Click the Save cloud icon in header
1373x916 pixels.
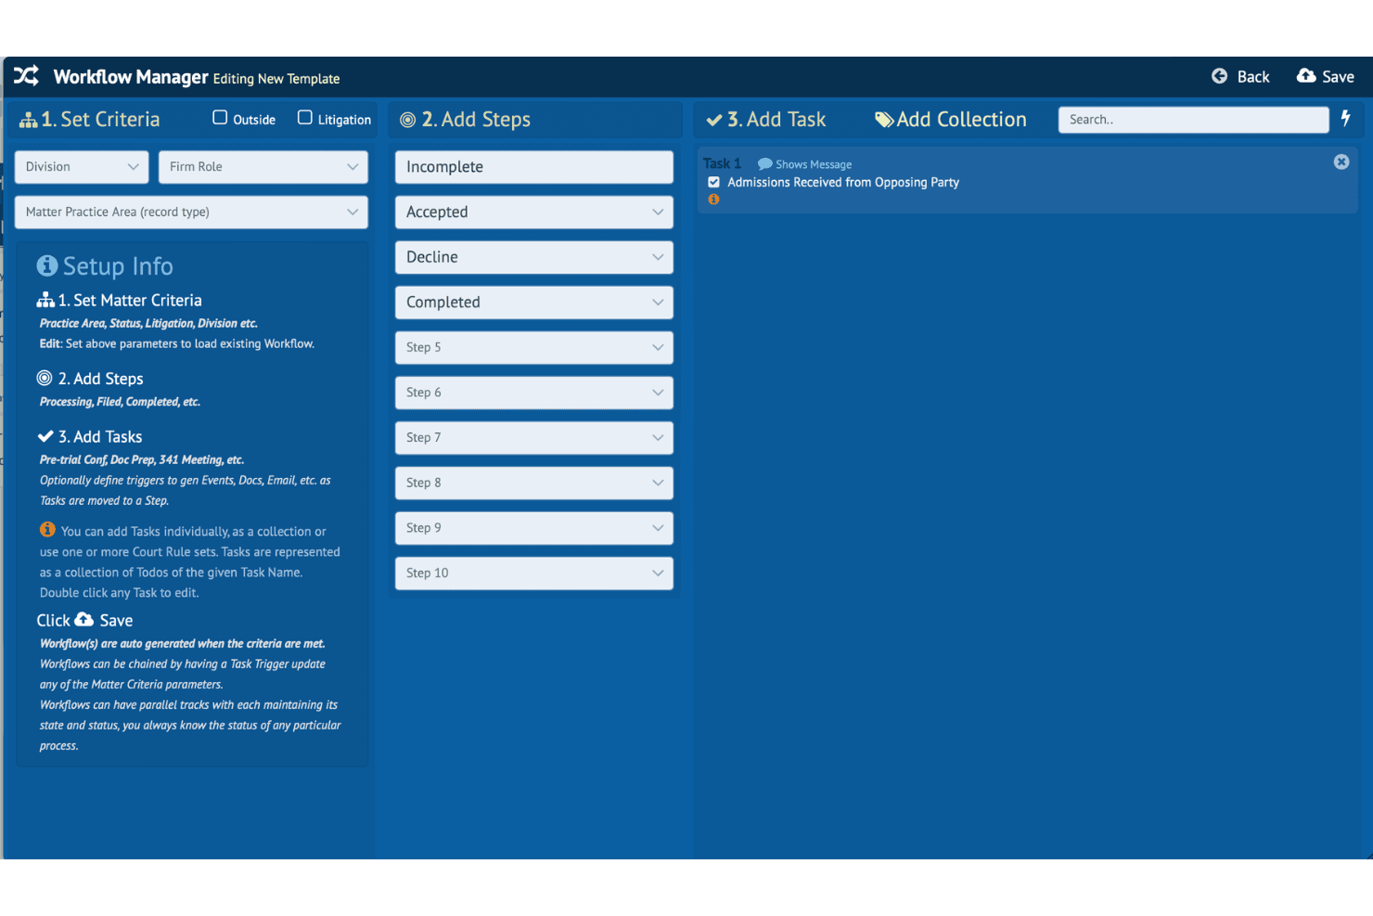tap(1306, 75)
